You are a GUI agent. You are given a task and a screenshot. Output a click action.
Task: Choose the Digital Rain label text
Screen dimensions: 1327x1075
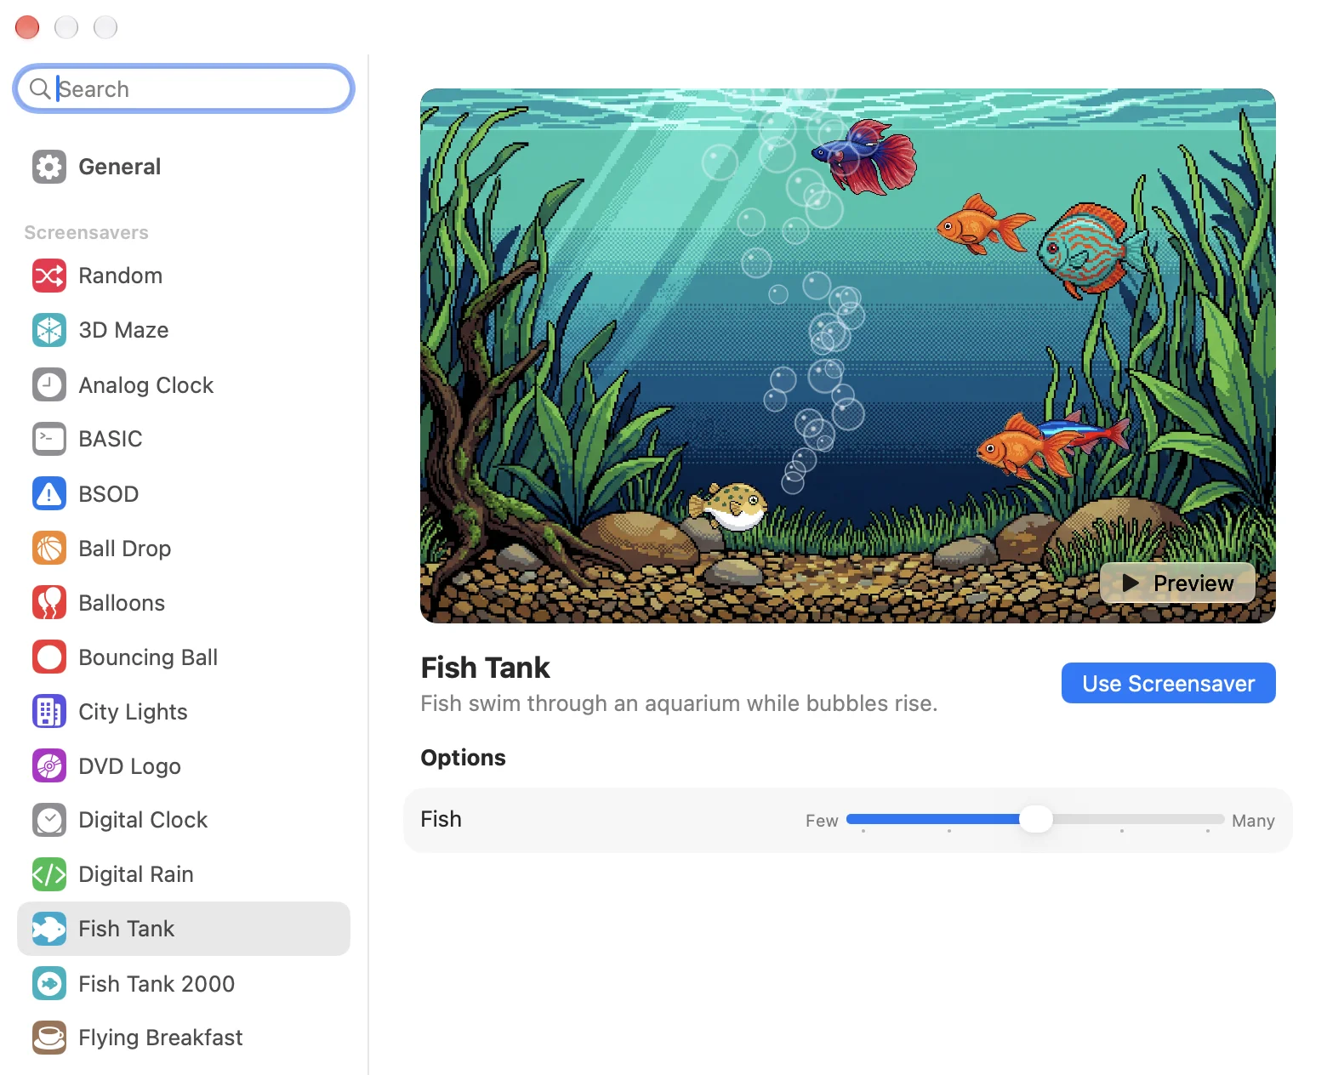(x=136, y=874)
